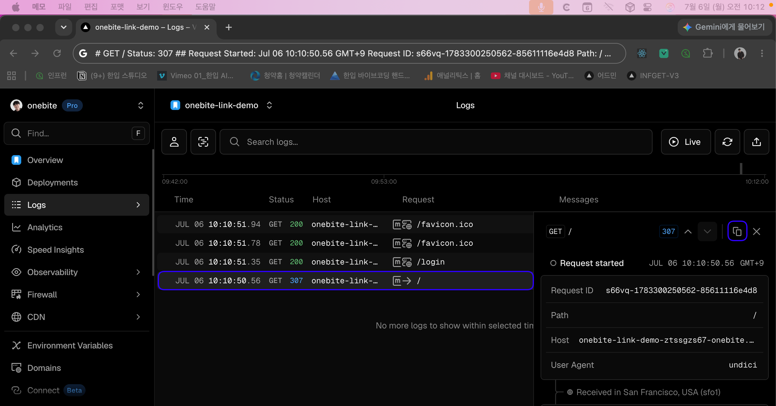Go to next log with down chevron

coord(707,231)
